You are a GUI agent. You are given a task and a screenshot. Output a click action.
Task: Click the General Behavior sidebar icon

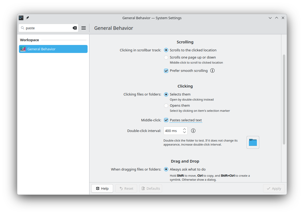[x=23, y=49]
